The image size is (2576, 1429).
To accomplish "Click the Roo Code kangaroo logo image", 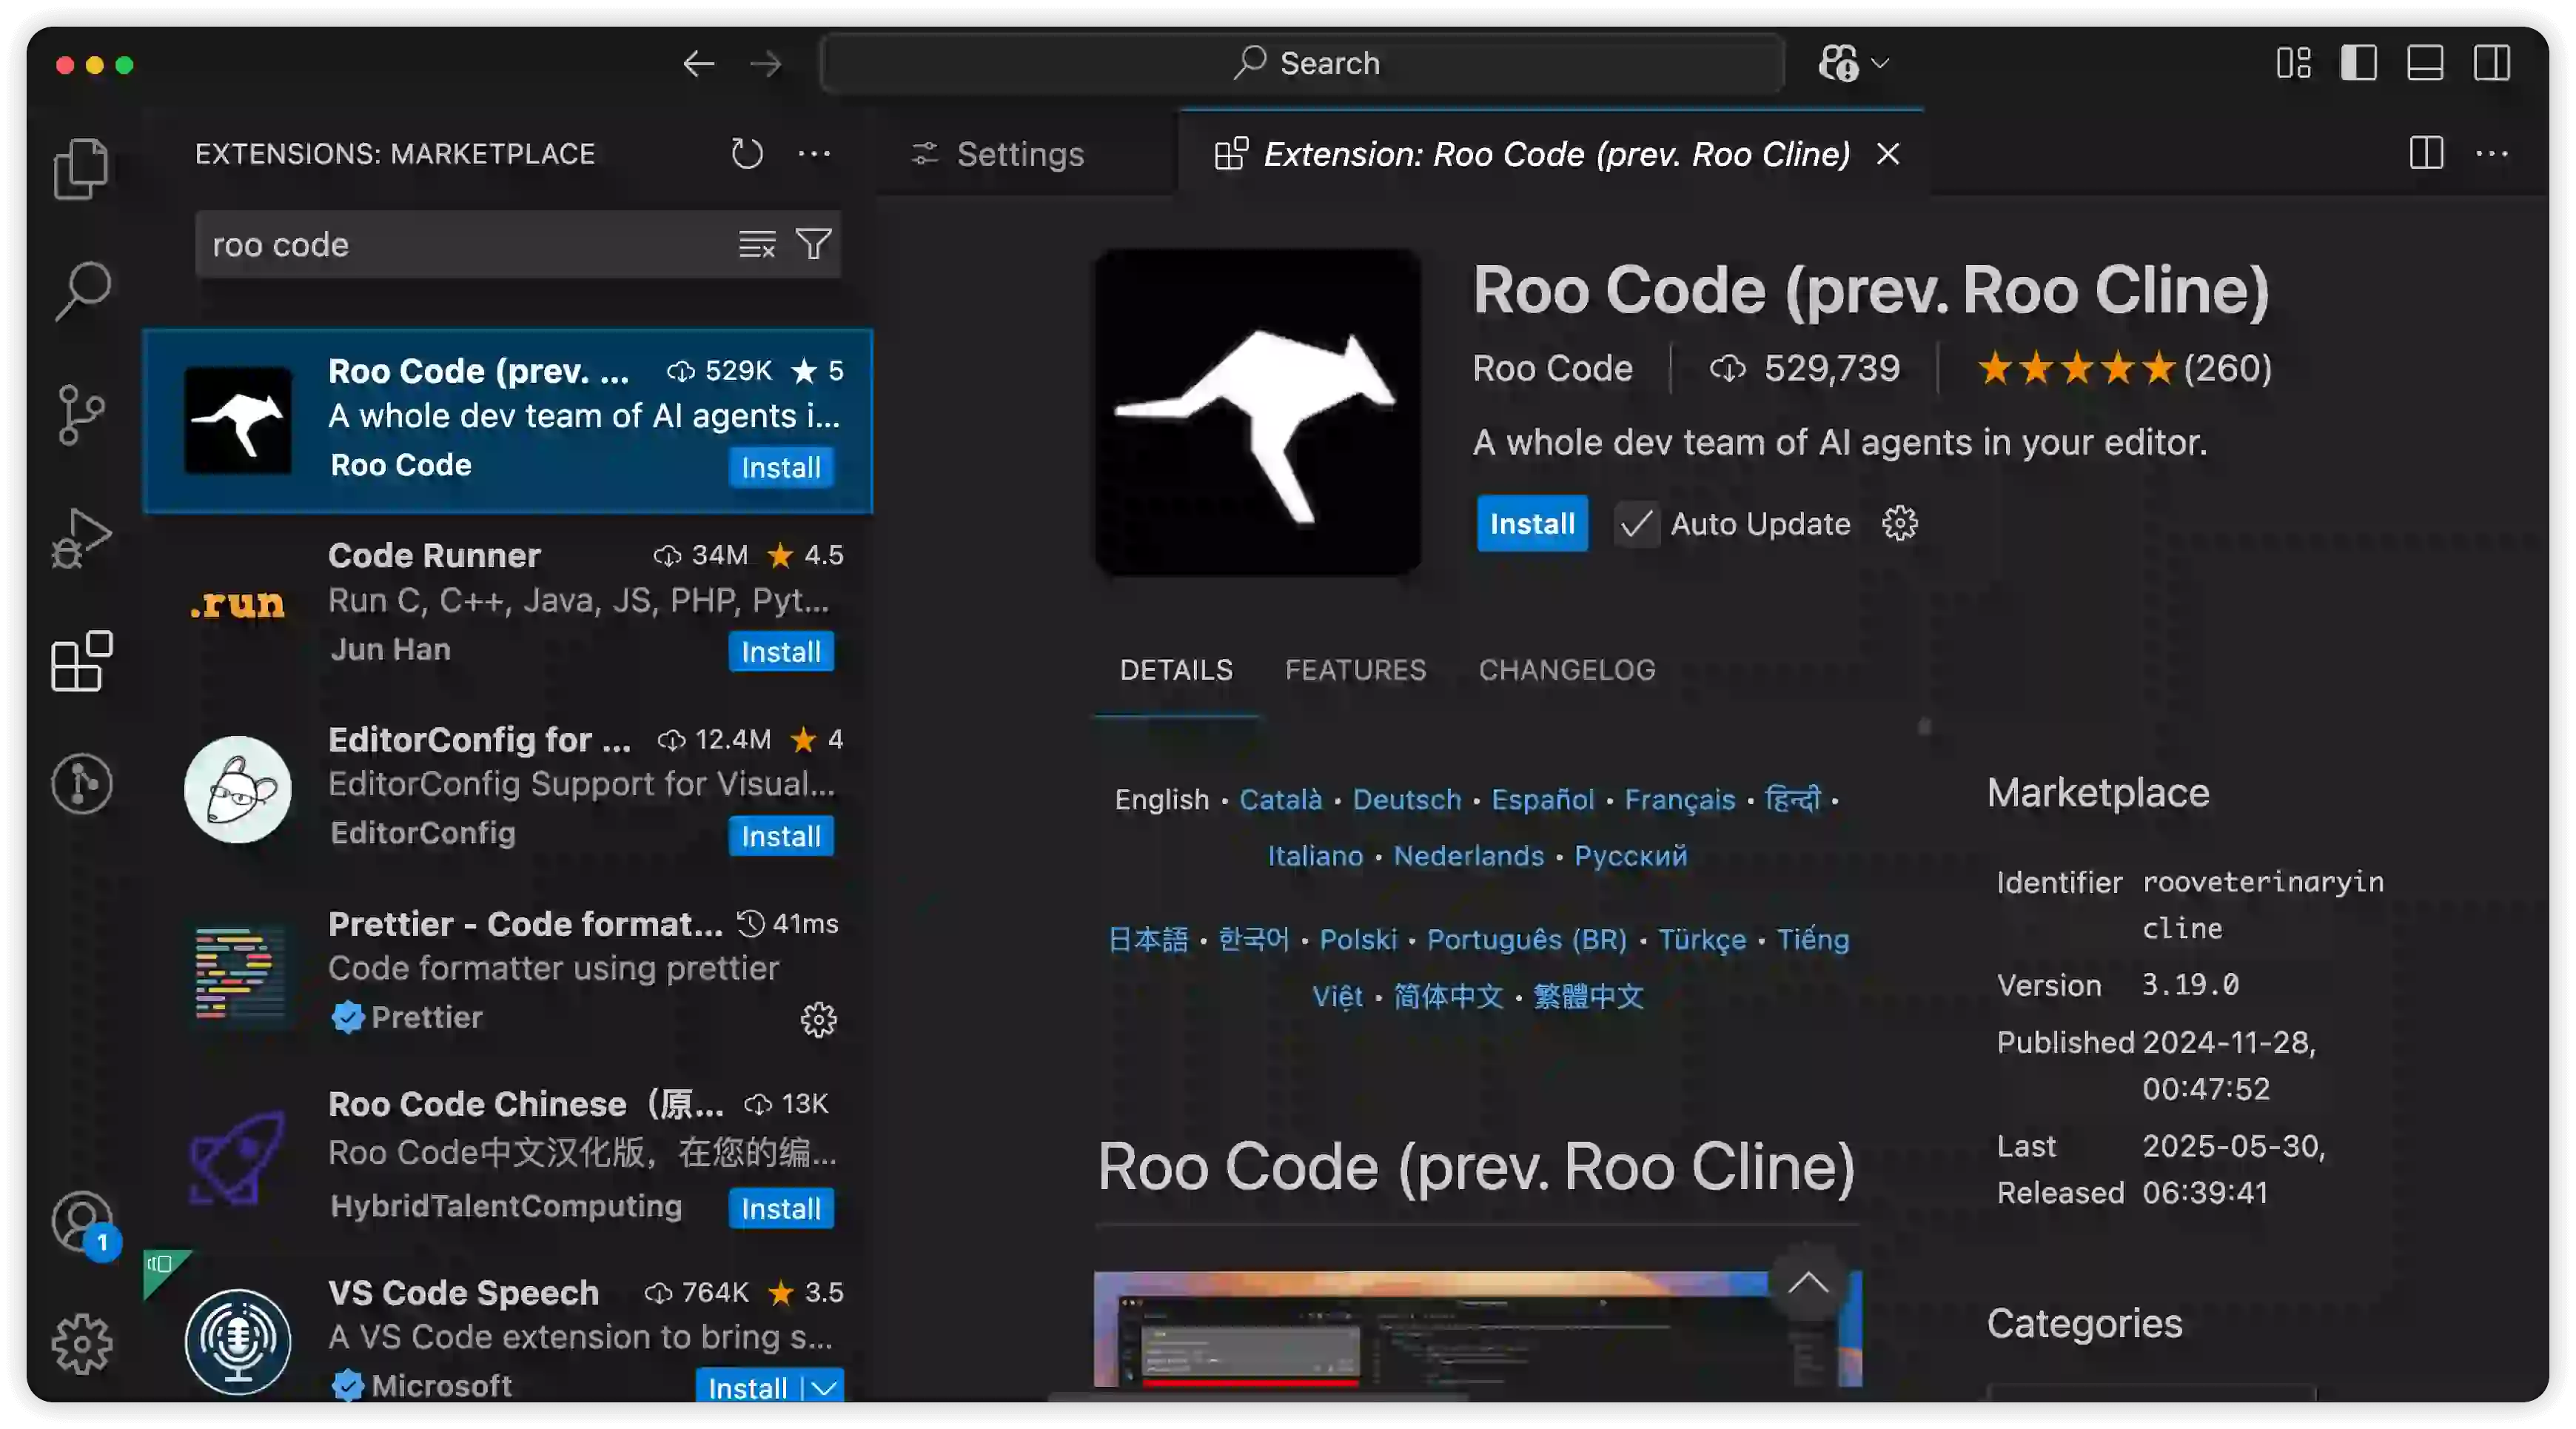I will click(1257, 411).
